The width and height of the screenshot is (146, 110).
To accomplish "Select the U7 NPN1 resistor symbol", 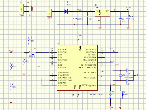I will [x=29, y=41].
